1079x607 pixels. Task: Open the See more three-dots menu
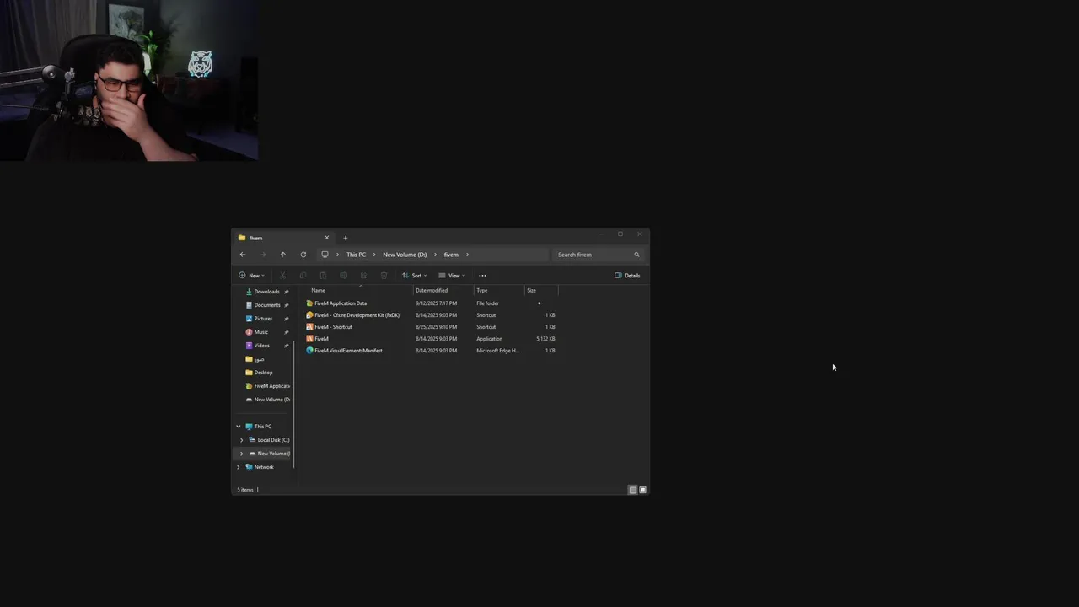482,276
